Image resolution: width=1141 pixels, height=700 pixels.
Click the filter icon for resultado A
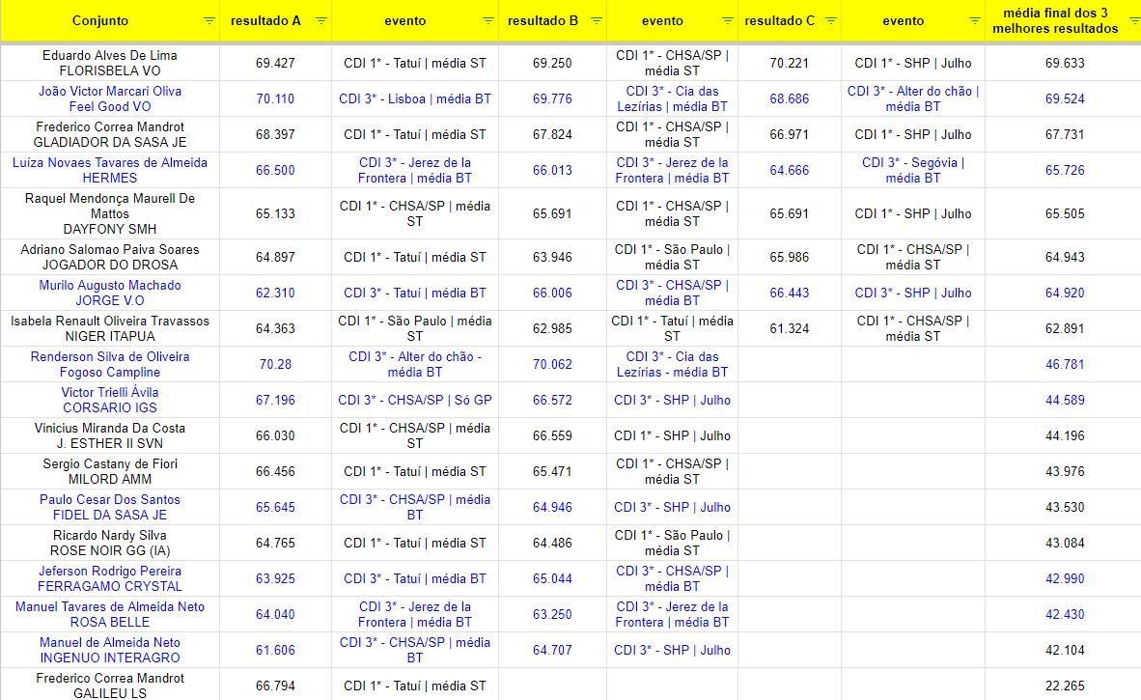pyautogui.click(x=321, y=20)
